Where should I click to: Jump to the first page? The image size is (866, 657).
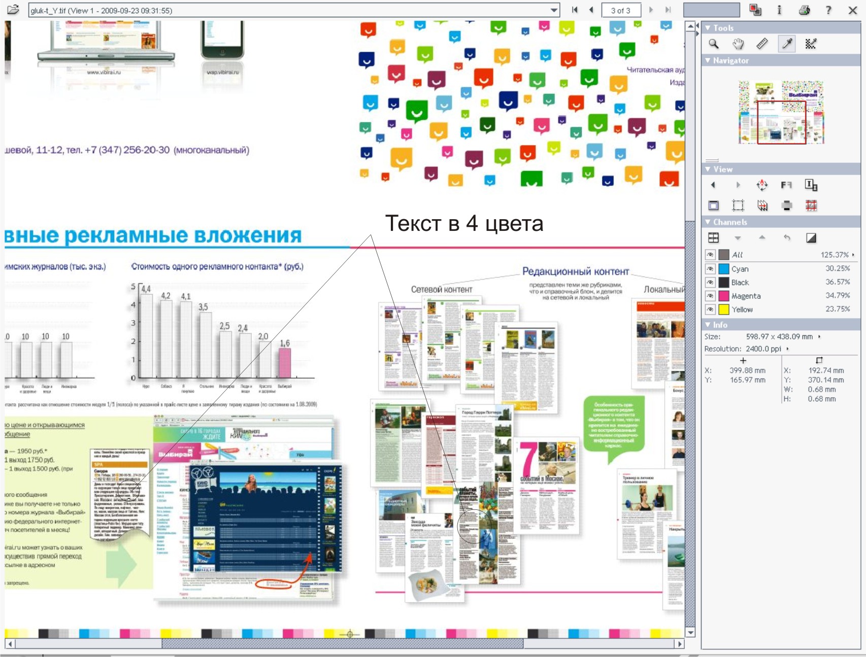tap(575, 10)
